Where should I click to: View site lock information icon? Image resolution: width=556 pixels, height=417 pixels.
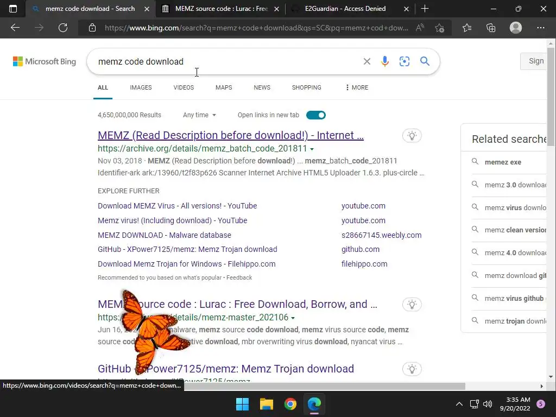coord(92,28)
